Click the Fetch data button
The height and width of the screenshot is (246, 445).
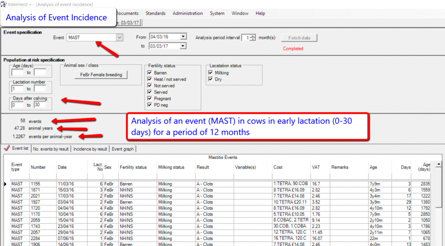pos(299,38)
